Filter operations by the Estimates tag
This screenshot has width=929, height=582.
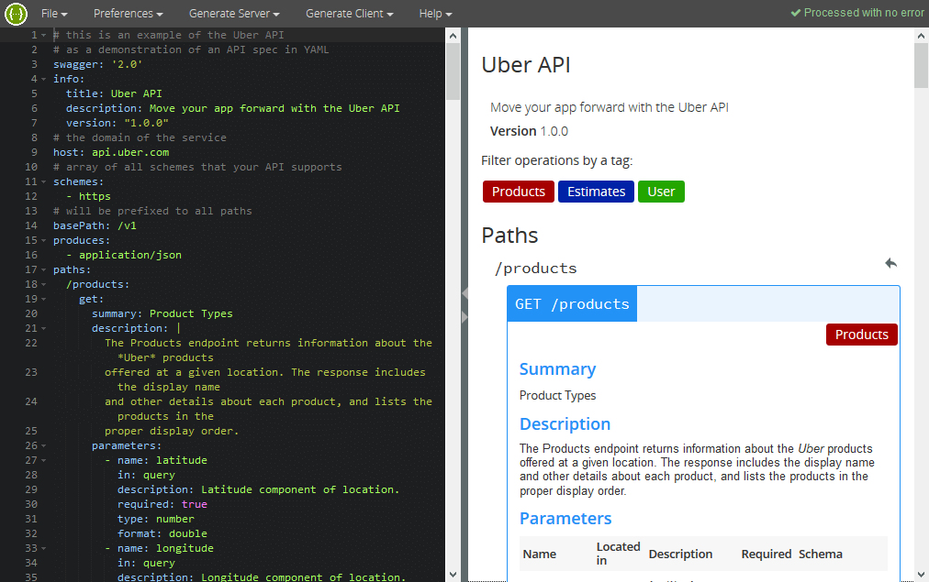point(596,192)
